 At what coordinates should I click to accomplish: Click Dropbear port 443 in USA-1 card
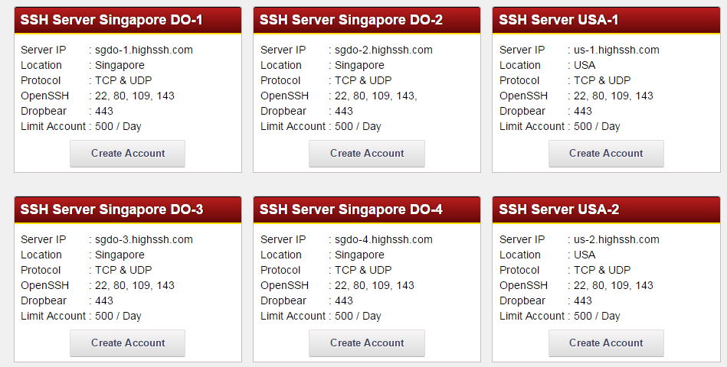[583, 111]
